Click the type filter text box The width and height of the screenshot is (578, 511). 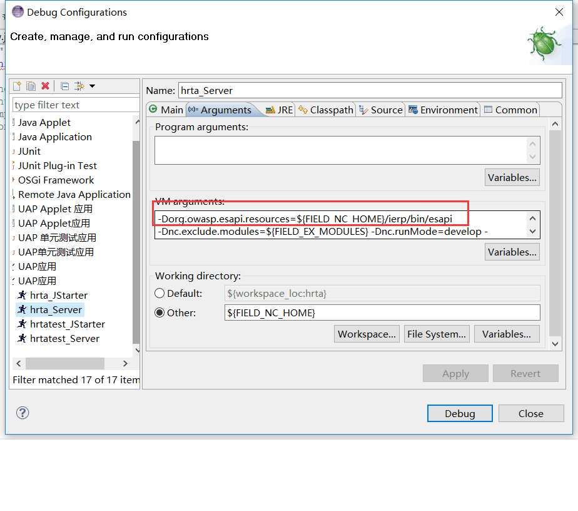coord(76,105)
